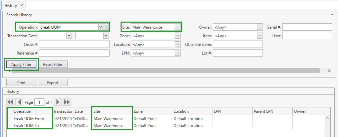Image resolution: width=338 pixels, height=137 pixels.
Task: Expand the Operation dropdown list
Action: [101, 27]
